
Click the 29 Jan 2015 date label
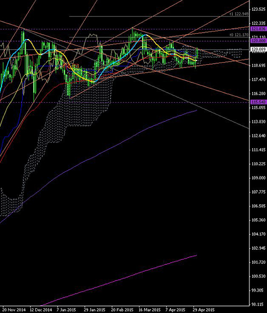pyautogui.click(x=95, y=310)
